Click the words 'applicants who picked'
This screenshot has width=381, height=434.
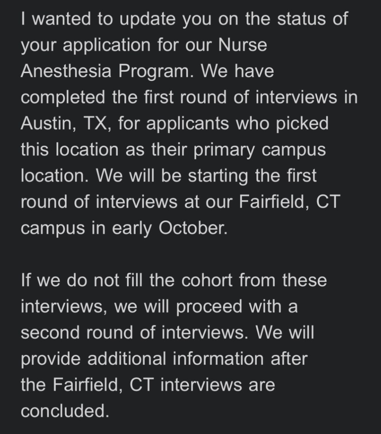[237, 123]
